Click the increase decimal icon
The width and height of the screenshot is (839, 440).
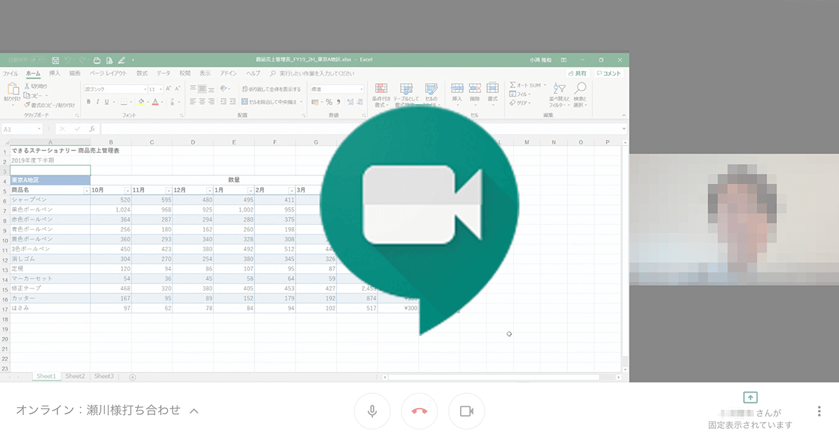coord(350,102)
